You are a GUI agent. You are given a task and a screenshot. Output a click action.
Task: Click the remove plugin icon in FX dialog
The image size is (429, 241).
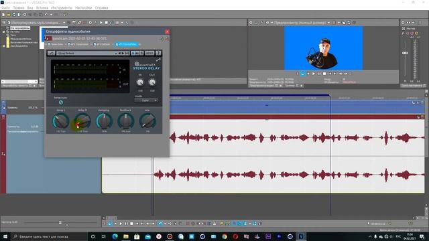(x=167, y=39)
